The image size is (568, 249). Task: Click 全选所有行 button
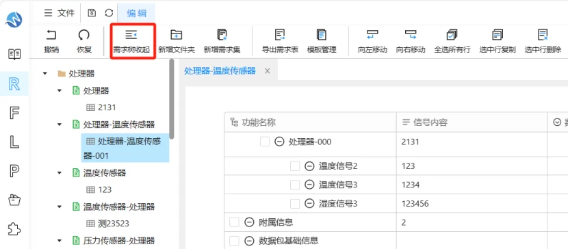click(452, 42)
